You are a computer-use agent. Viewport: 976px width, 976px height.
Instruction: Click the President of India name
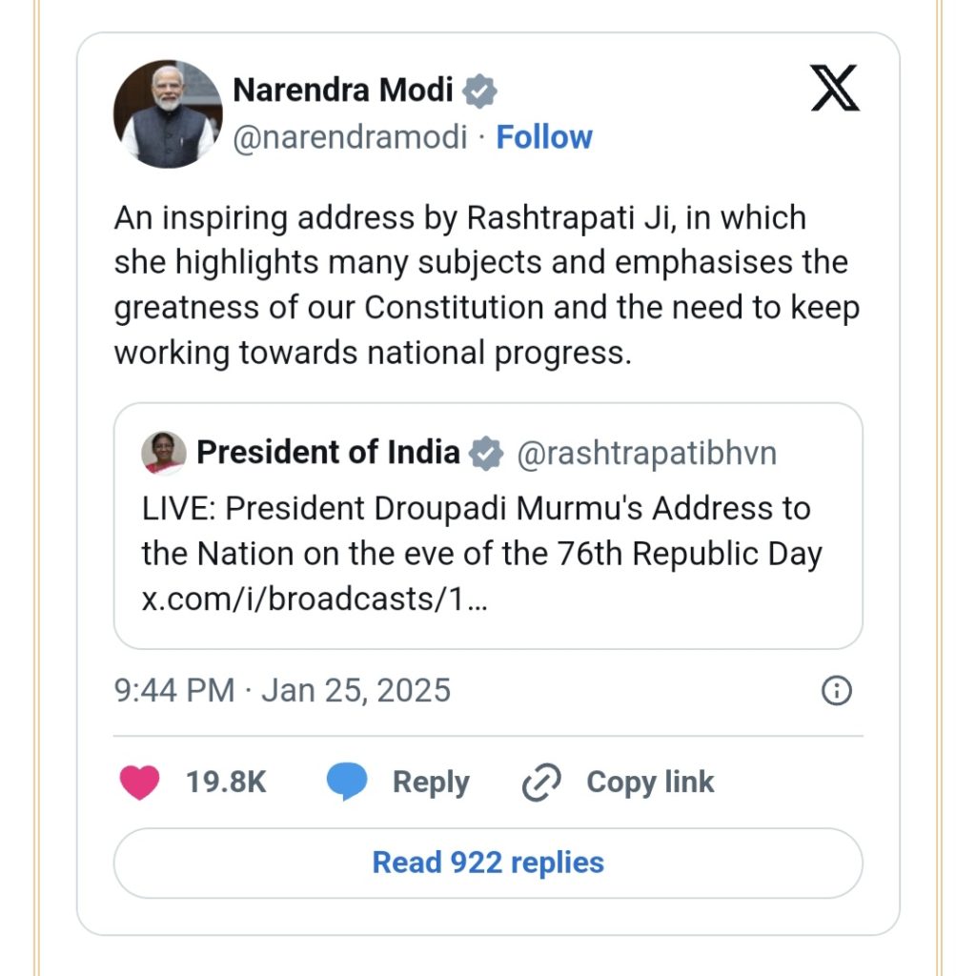(x=328, y=452)
